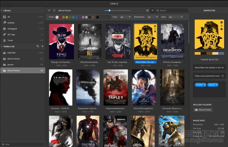Click the Filter field at sidebar bottom
Viewport: 228px width, 147px height.
(23, 144)
